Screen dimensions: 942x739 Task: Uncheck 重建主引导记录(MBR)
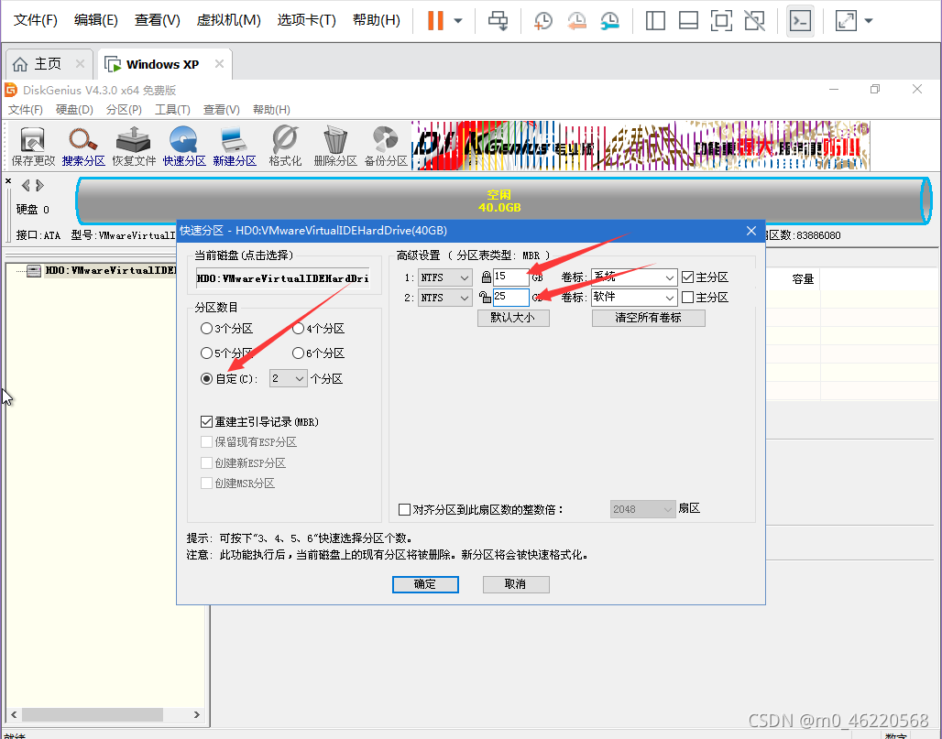pyautogui.click(x=206, y=421)
